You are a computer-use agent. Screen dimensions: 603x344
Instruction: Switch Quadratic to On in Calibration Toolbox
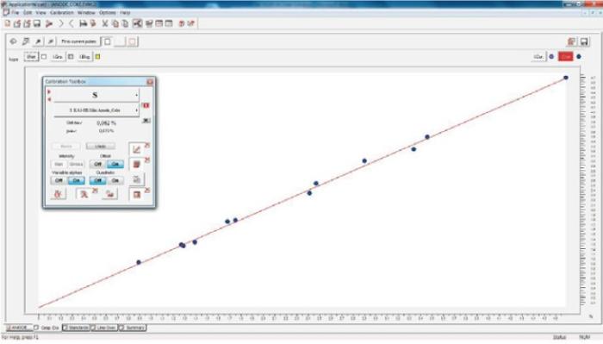(x=115, y=180)
